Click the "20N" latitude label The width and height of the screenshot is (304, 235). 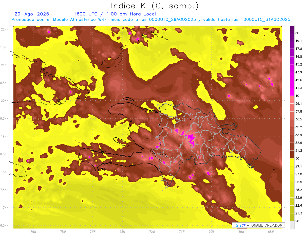[x=4, y=101]
